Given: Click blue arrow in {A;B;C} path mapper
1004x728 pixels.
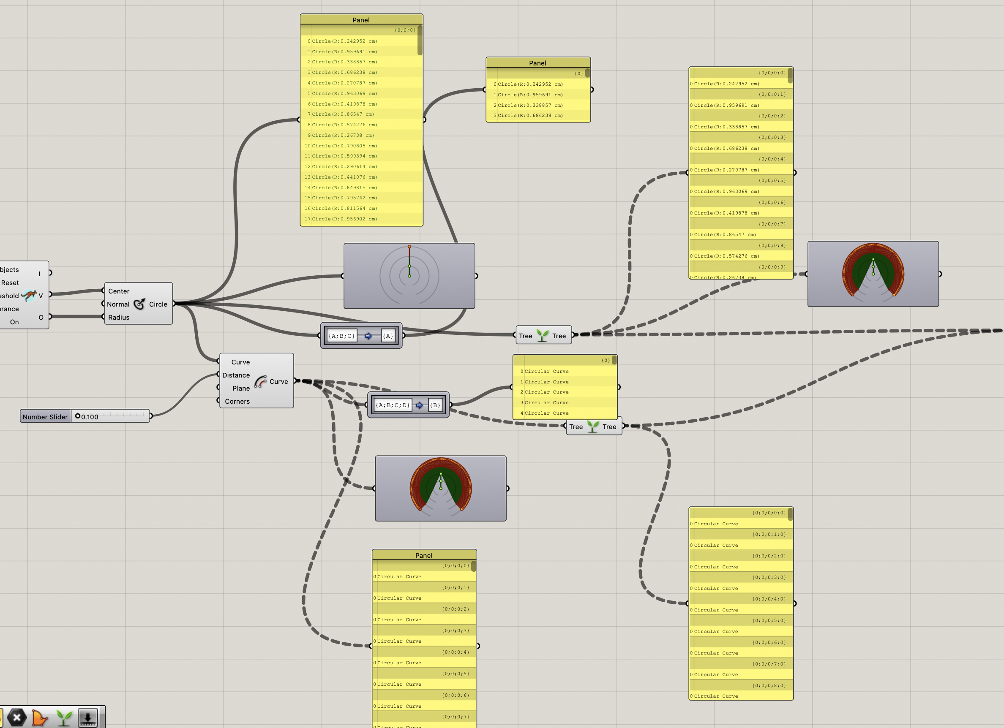Looking at the screenshot, I should (368, 336).
